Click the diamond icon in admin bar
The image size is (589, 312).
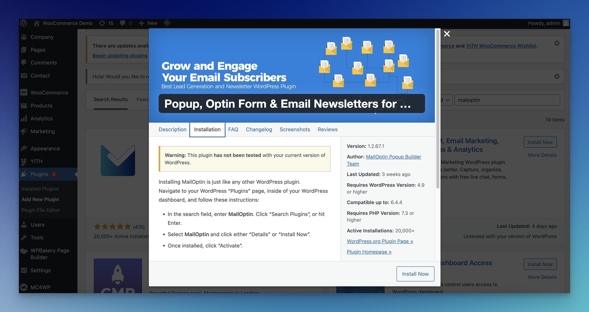point(167,23)
